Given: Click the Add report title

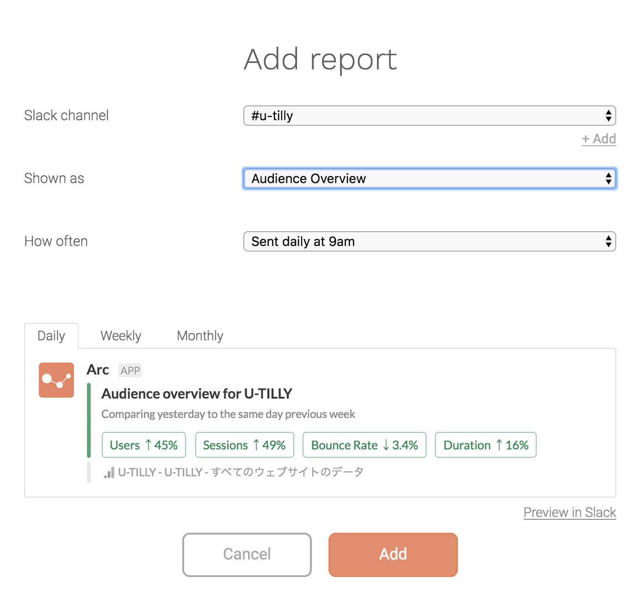Looking at the screenshot, I should (321, 60).
